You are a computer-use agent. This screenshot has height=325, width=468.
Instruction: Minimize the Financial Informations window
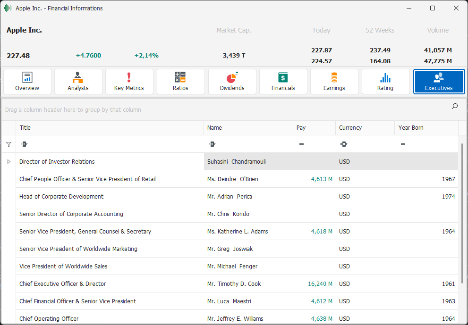[x=409, y=8]
